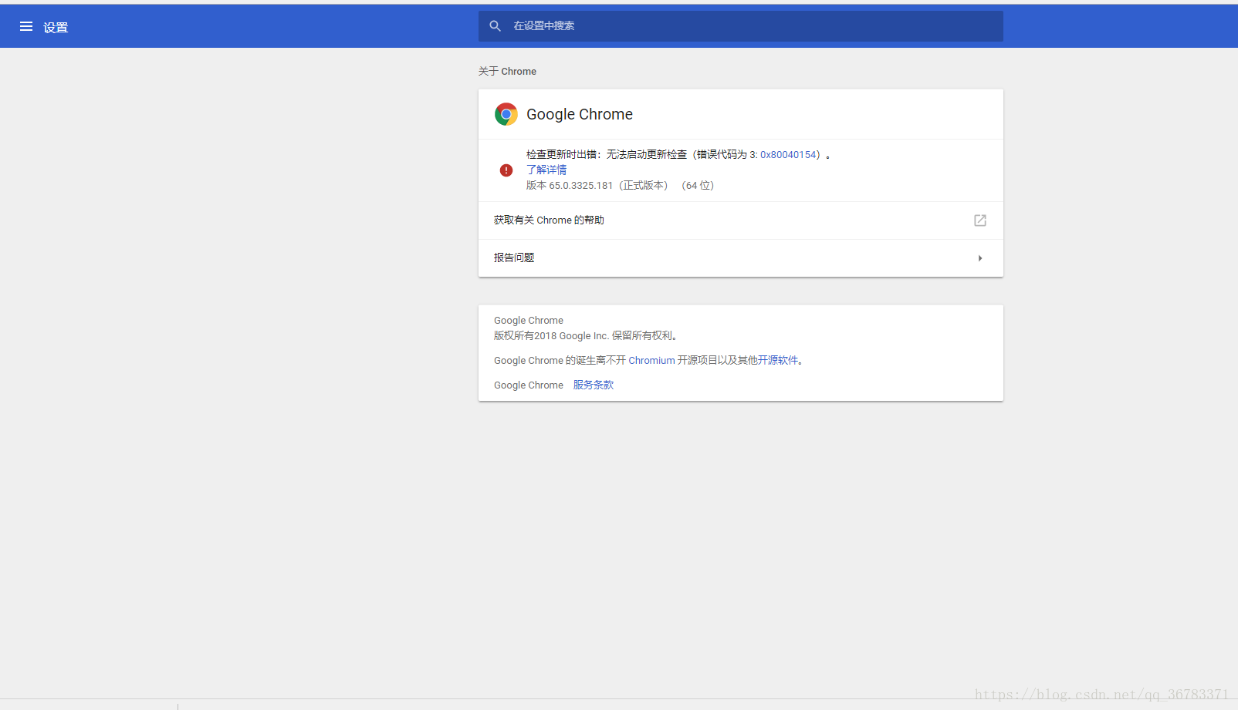Image resolution: width=1238 pixels, height=710 pixels.
Task: Expand the 报告问题 arrow
Action: 980,258
